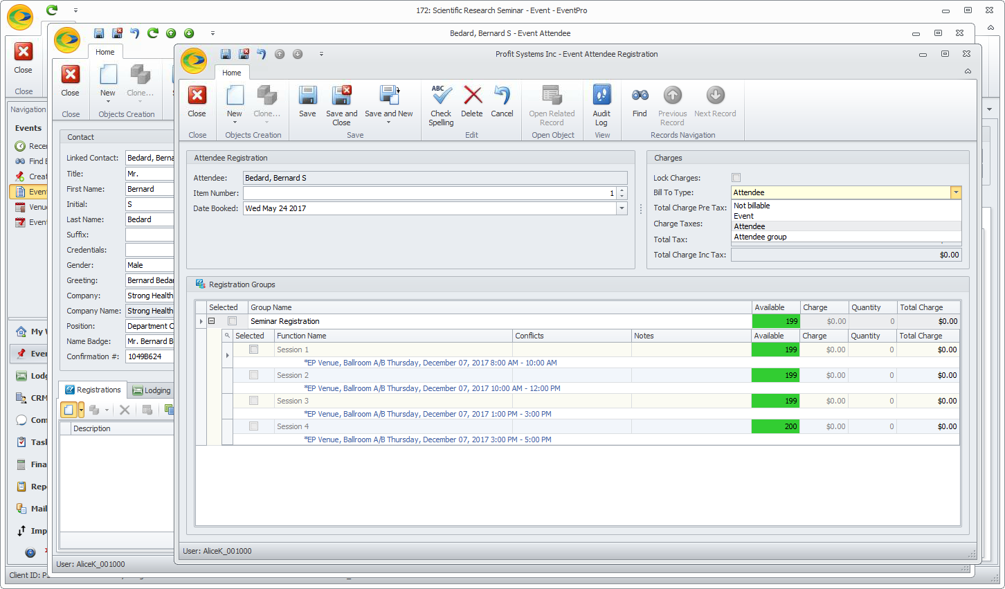Click Open Related Record
1005x589 pixels.
point(552,106)
